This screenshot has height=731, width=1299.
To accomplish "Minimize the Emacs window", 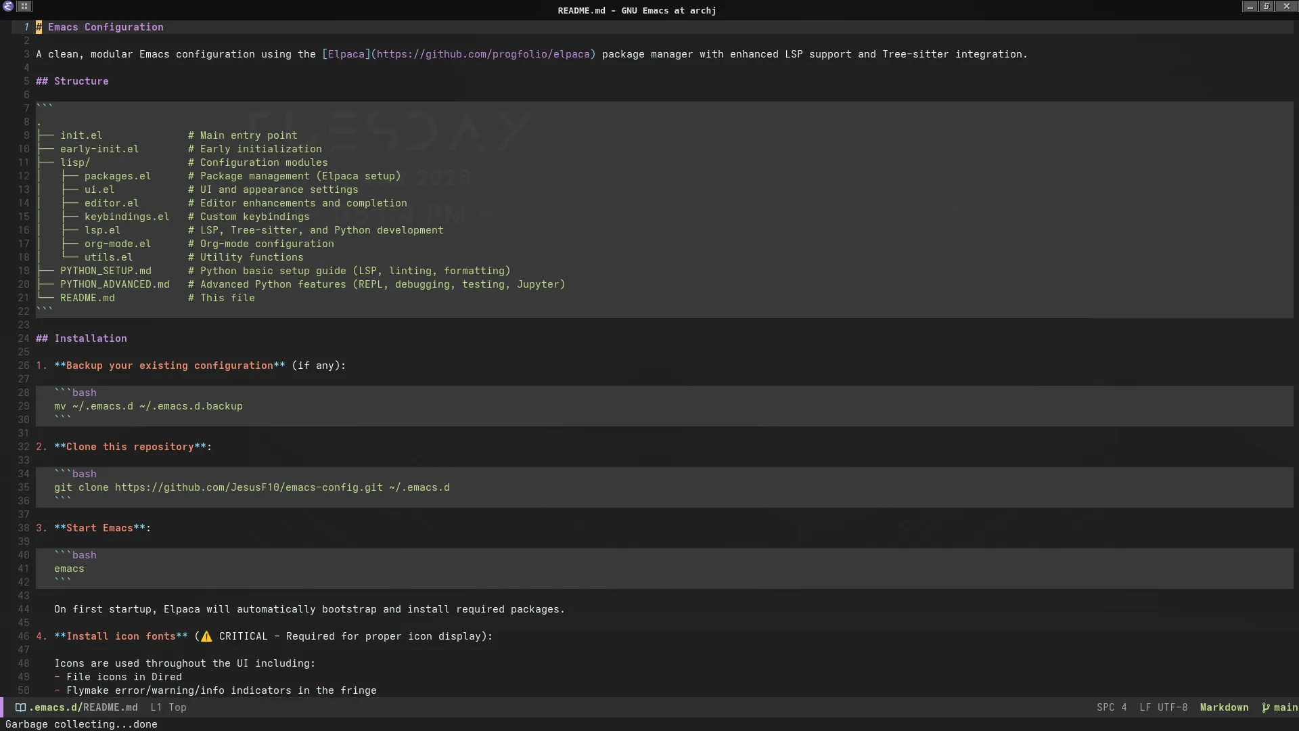I will (x=1250, y=6).
